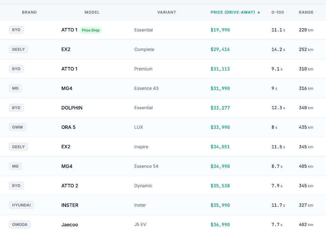Click the Inspire variant cell

[x=141, y=147]
